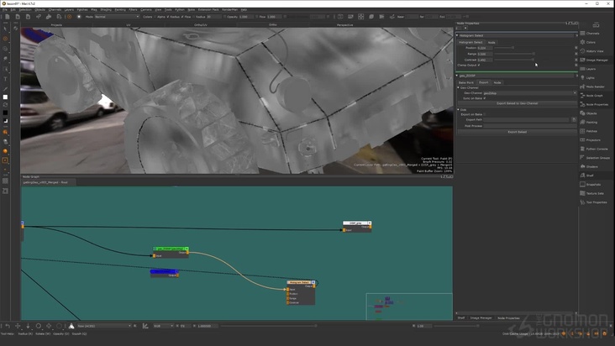The width and height of the screenshot is (615, 346).
Task: Select the Export tab in geo_2DISP
Action: pos(484,82)
